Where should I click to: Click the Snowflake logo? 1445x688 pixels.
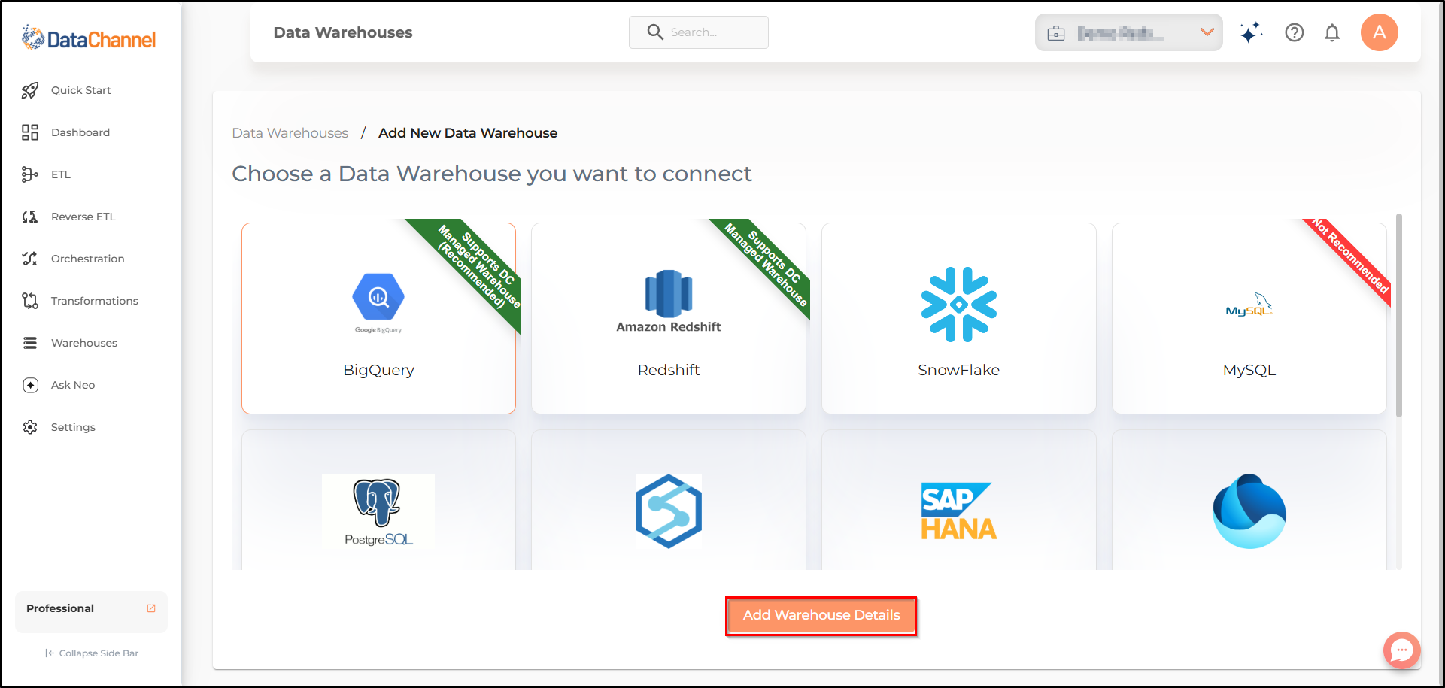point(959,305)
